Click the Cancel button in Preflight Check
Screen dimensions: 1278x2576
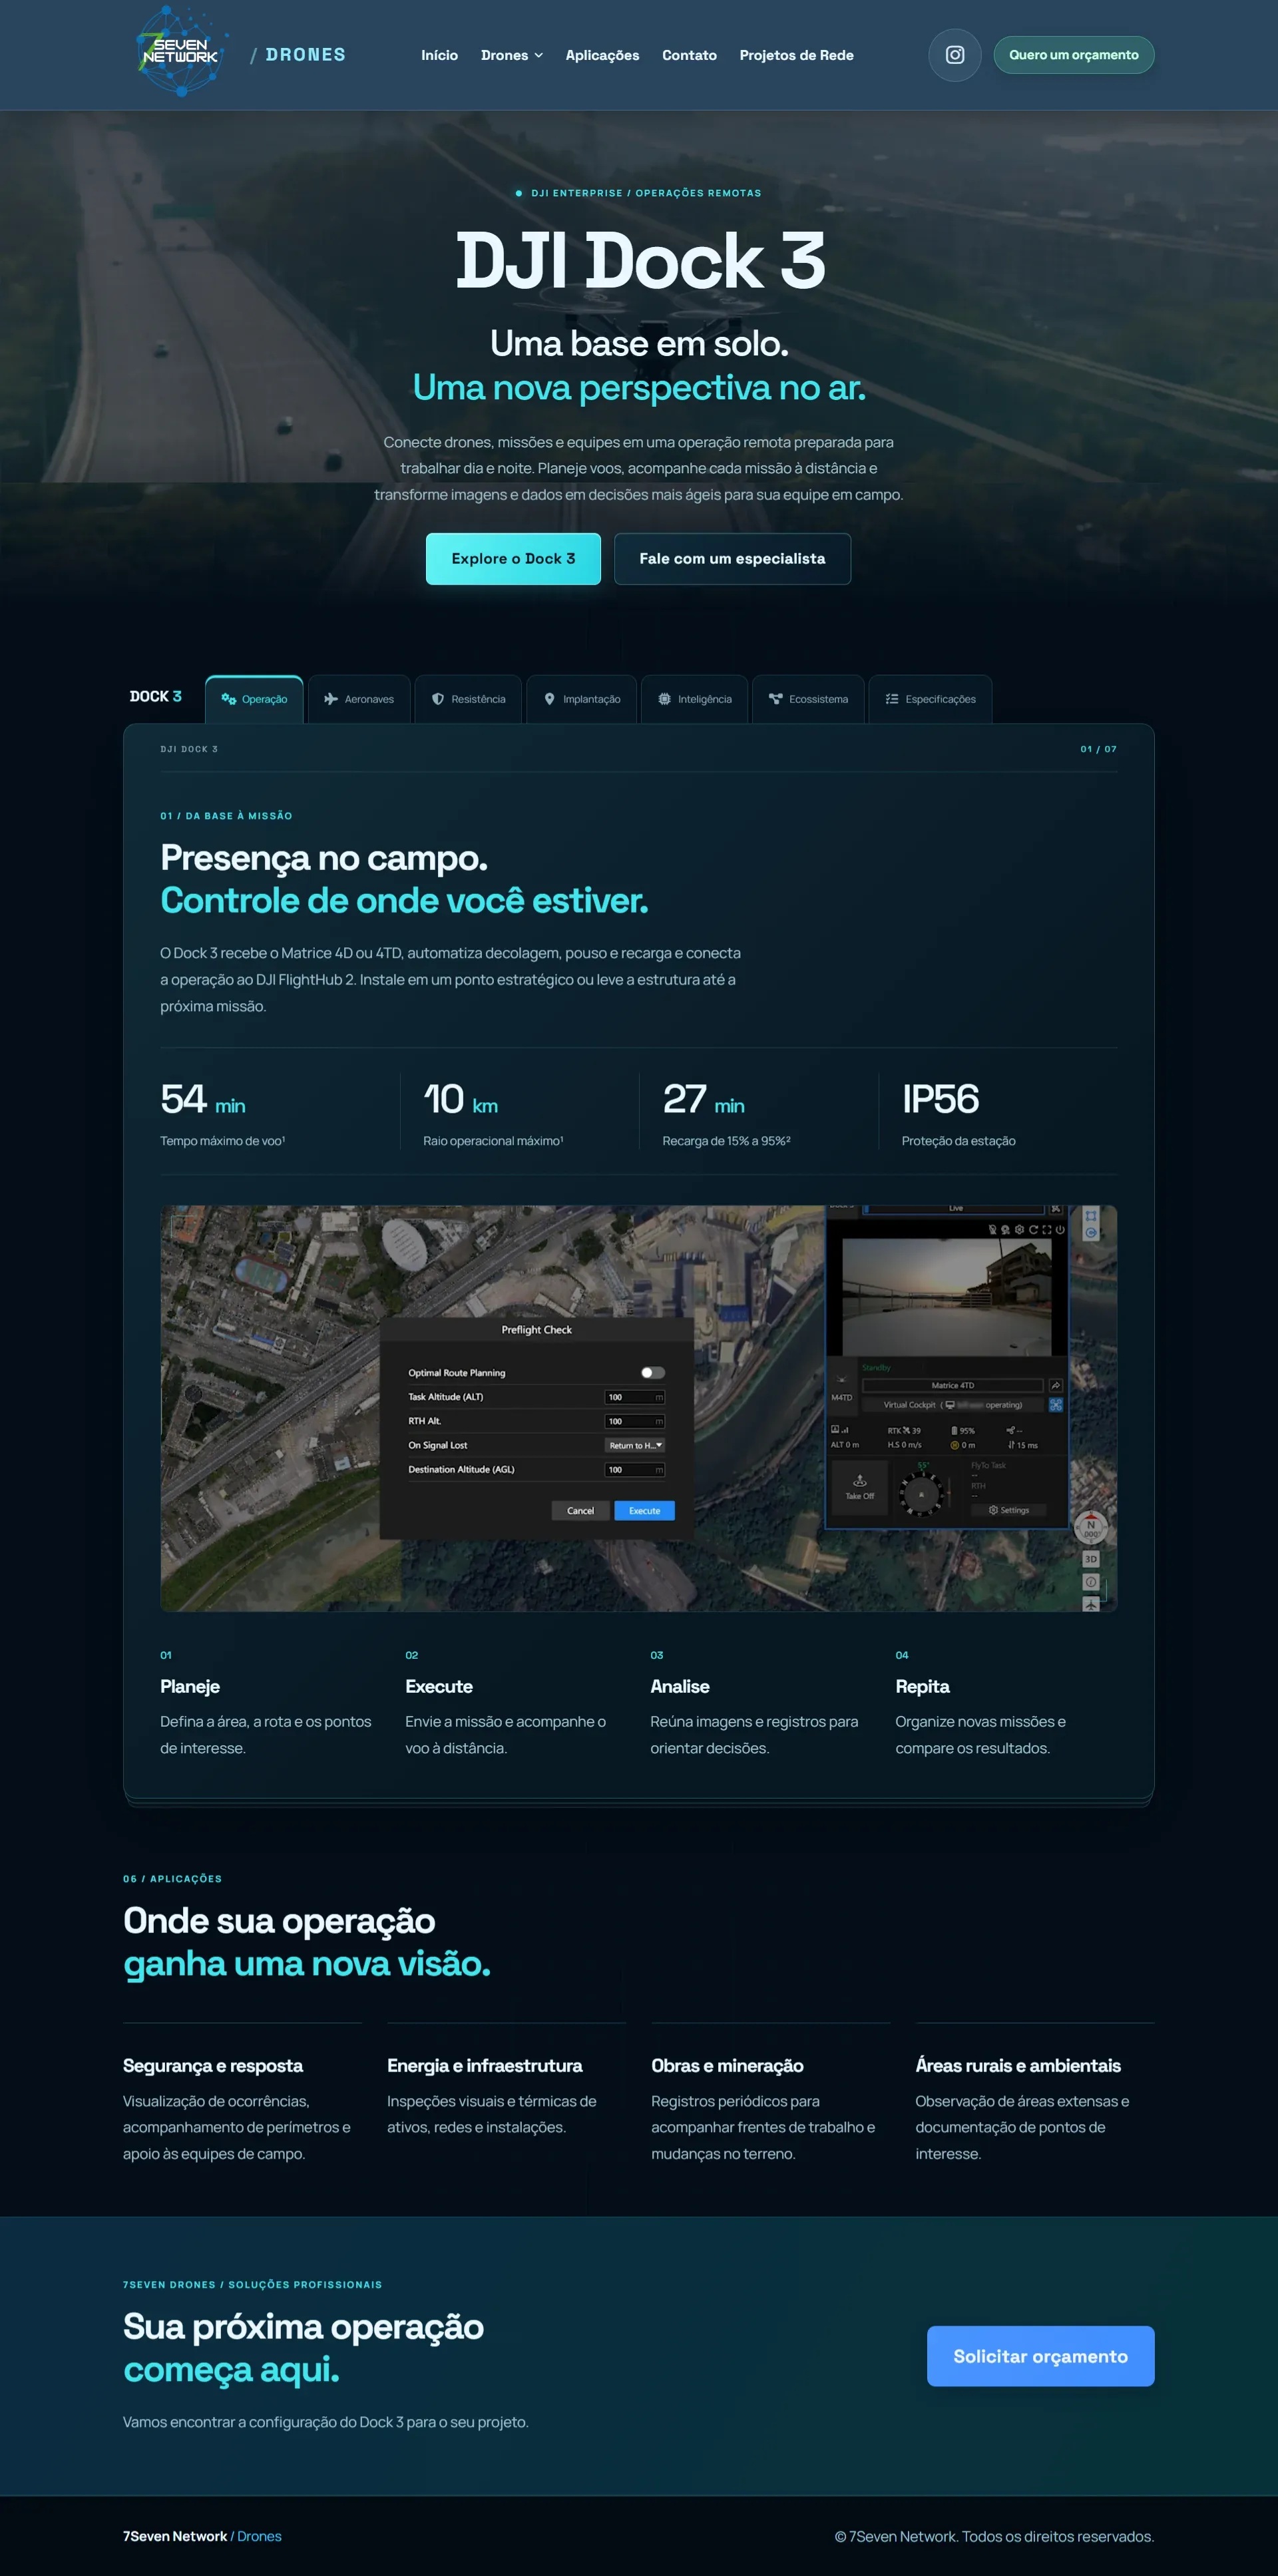pos(580,1510)
